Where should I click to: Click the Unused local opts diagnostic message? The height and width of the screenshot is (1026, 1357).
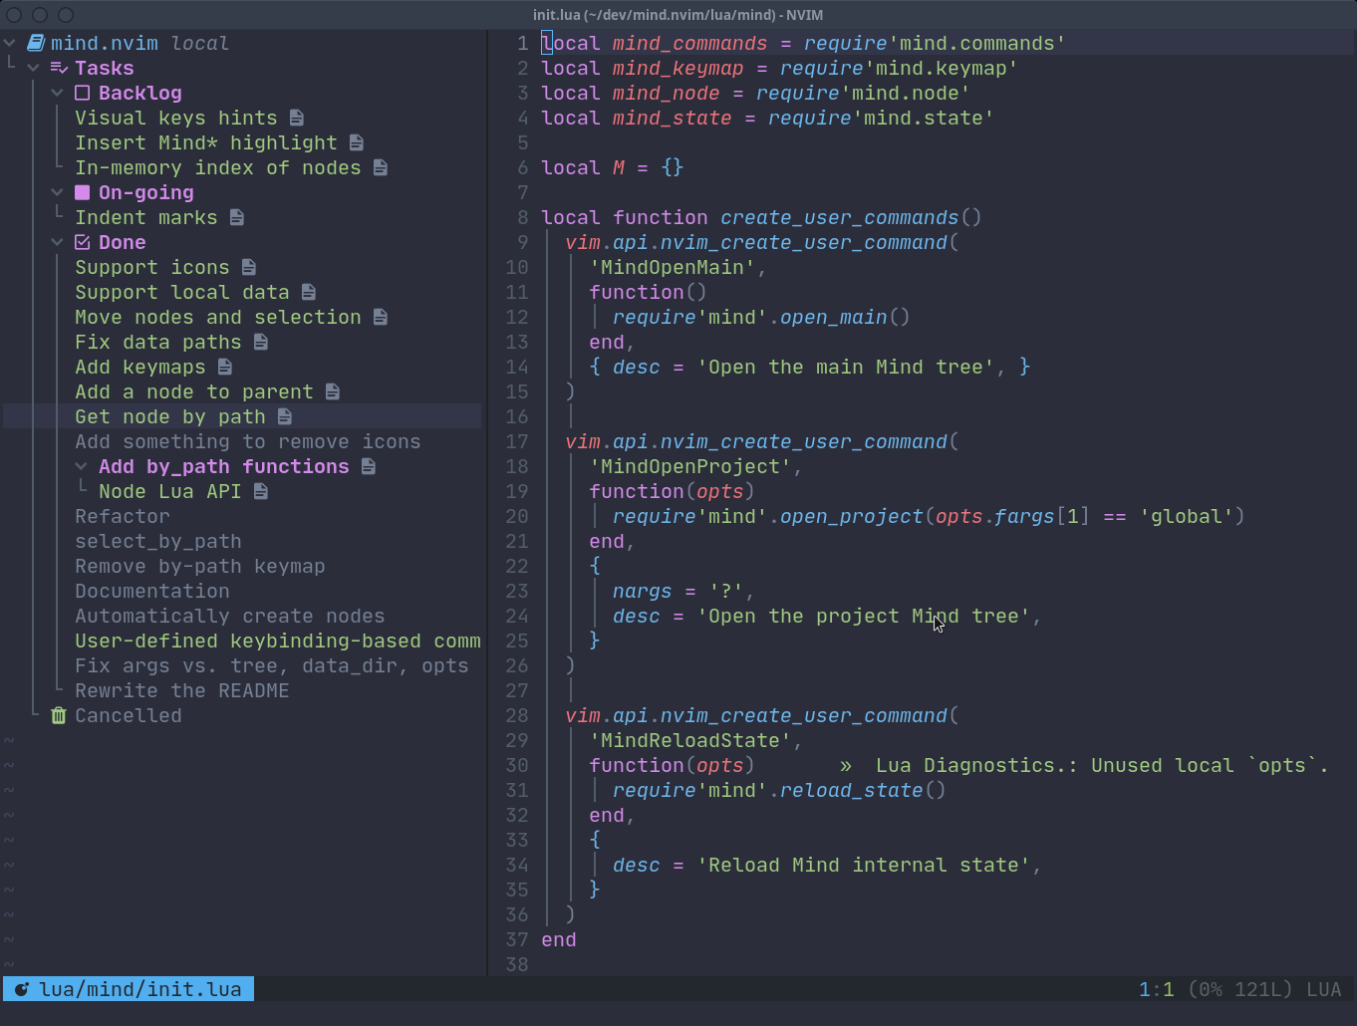[x=1102, y=765]
